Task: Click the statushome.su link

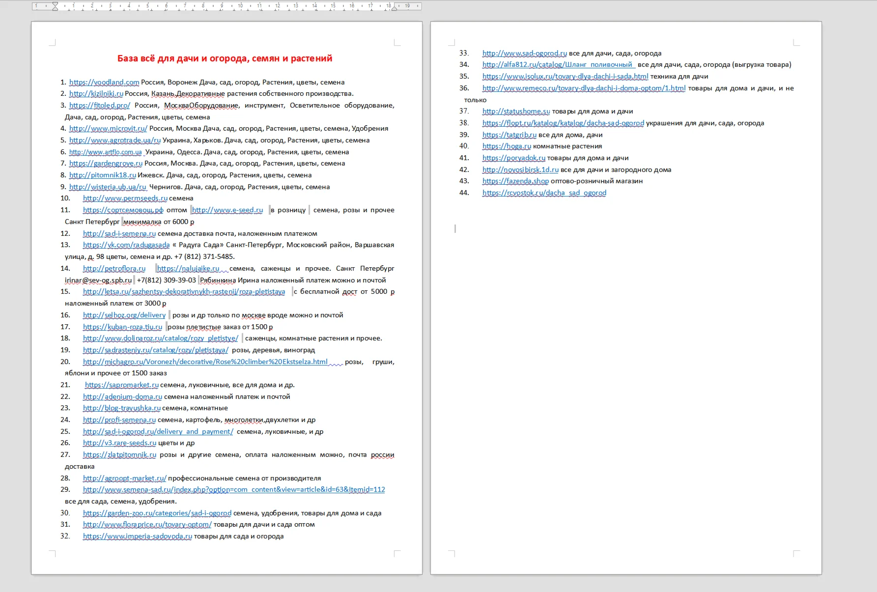Action: 516,111
